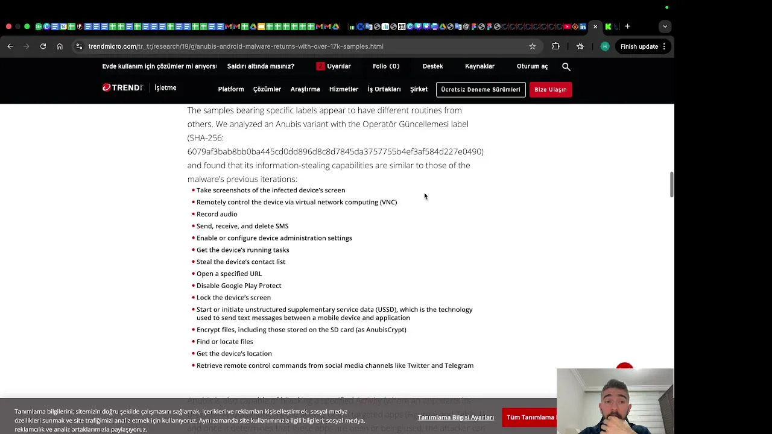This screenshot has height=434, width=772.
Task: Click the webcam video overlay thumbnail
Action: tap(615, 401)
